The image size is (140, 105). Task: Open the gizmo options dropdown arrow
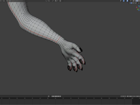click(x=125, y=1)
